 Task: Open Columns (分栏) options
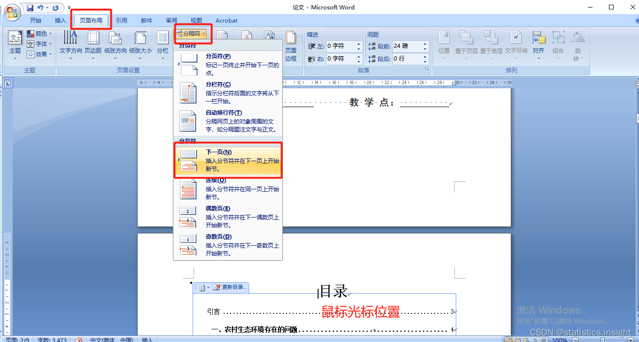[x=163, y=46]
